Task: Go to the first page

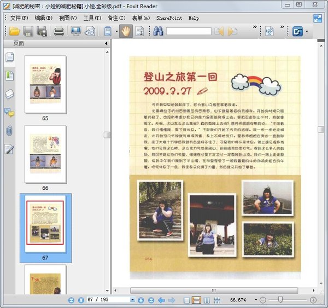Action: (x=72, y=300)
